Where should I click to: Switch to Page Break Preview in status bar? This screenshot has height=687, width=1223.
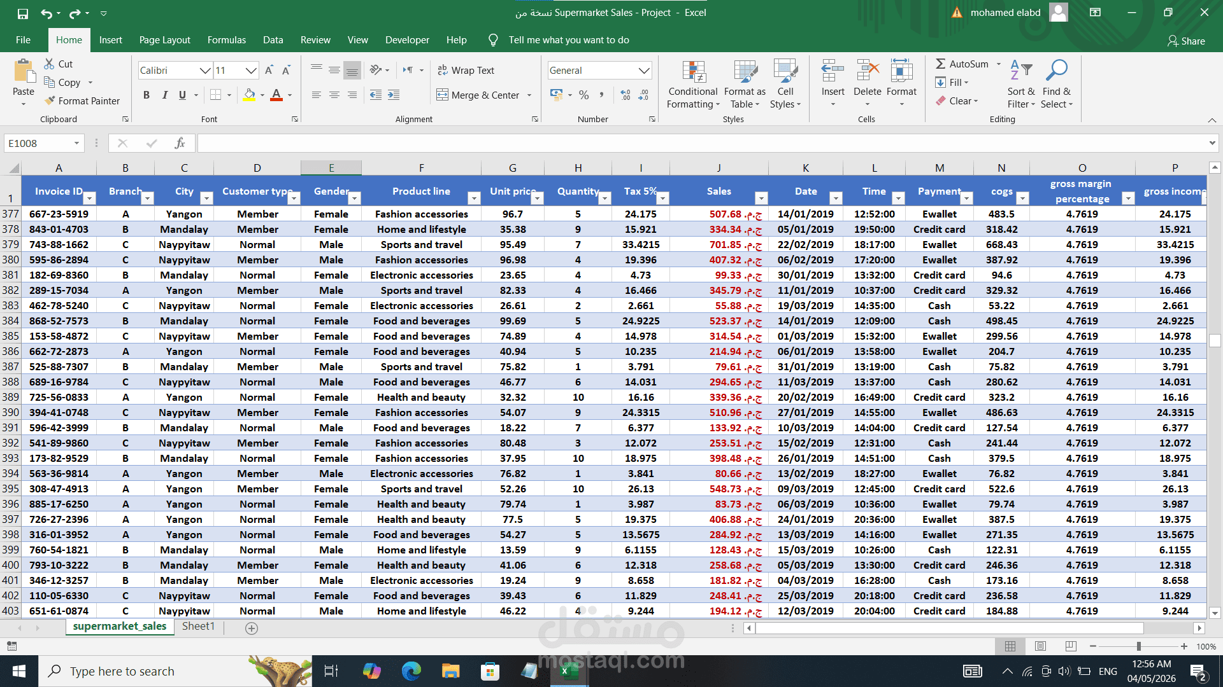pyautogui.click(x=1071, y=646)
